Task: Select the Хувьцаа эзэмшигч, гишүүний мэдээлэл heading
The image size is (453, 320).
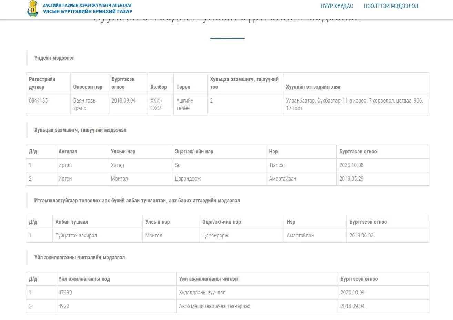Action: click(80, 130)
